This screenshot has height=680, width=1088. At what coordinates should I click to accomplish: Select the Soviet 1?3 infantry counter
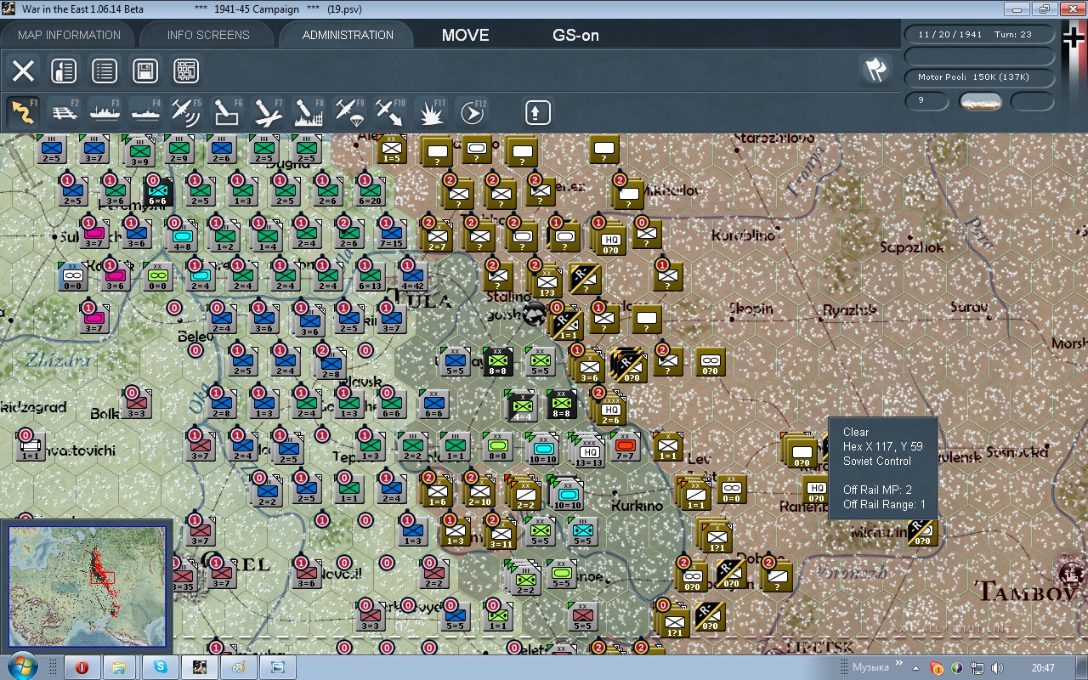(546, 280)
